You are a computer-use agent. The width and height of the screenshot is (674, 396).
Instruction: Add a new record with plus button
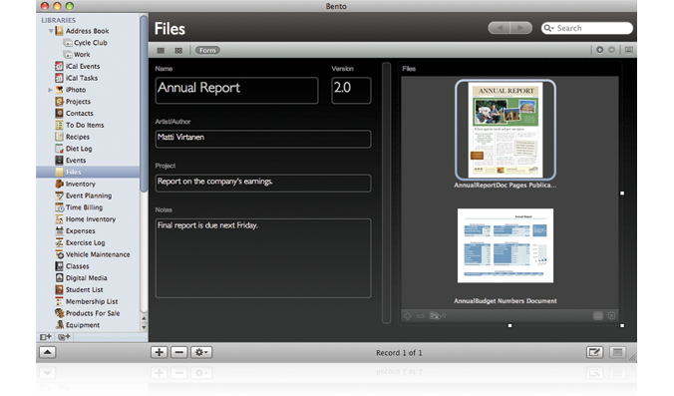tap(160, 352)
